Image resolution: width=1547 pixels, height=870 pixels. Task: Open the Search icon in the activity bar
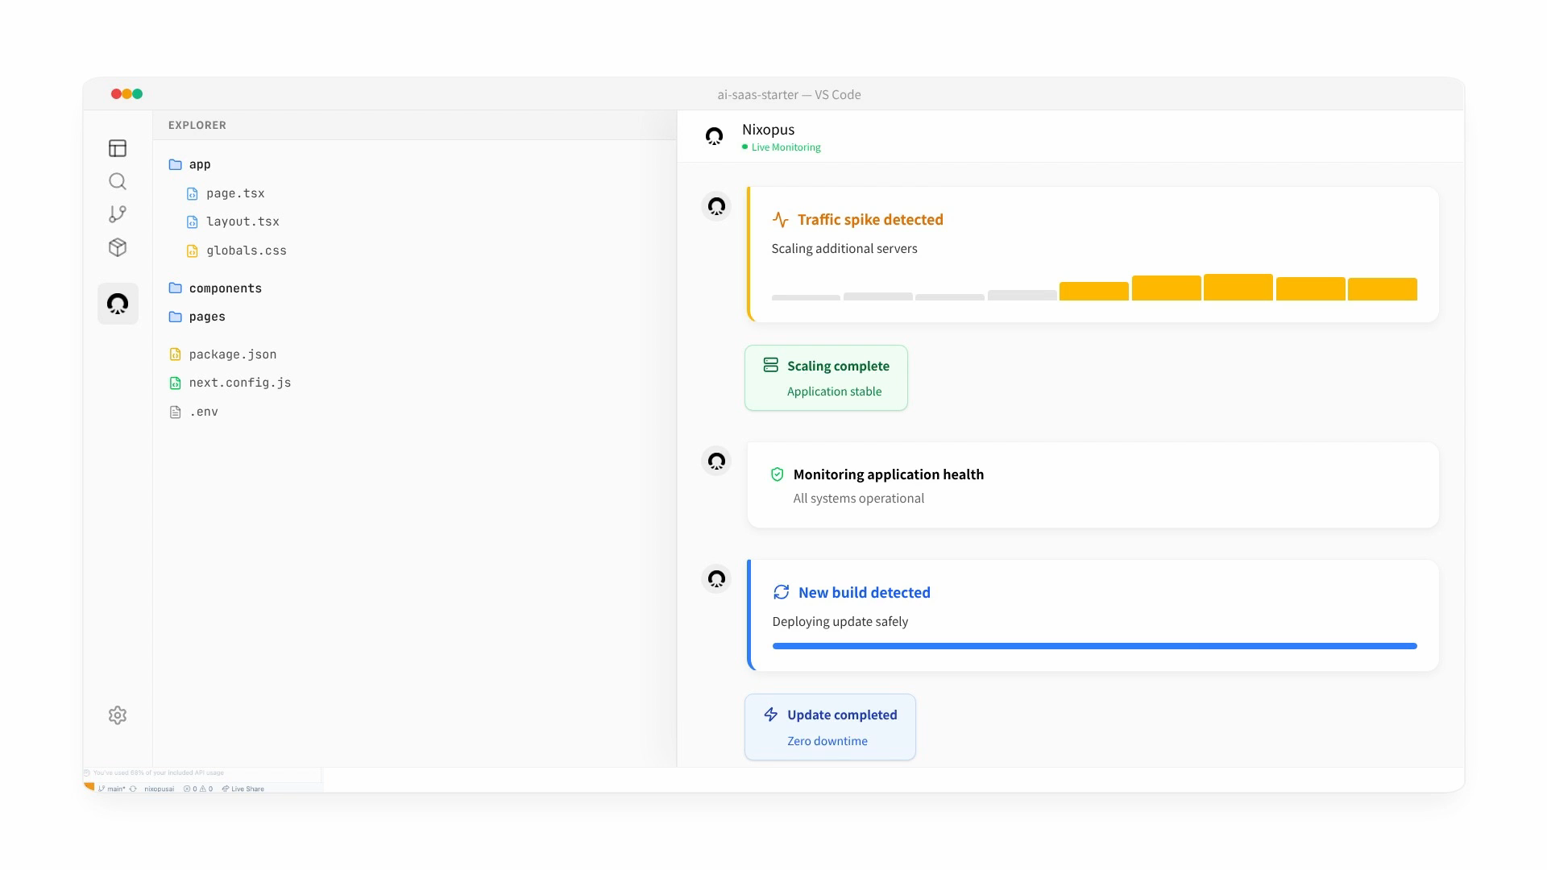click(118, 181)
